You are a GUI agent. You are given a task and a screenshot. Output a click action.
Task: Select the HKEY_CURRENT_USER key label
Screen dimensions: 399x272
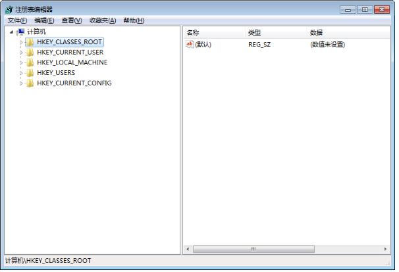pos(70,53)
